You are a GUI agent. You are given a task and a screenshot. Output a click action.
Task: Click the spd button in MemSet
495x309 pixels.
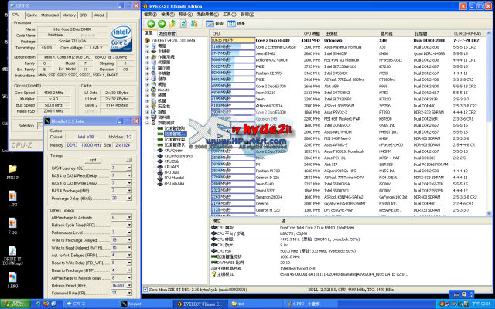(x=93, y=160)
